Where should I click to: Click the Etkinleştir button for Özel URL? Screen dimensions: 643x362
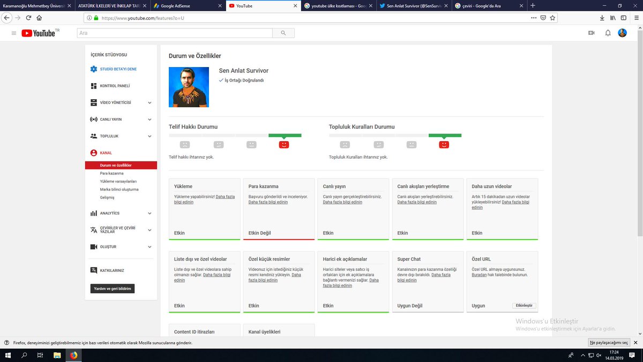point(524,305)
